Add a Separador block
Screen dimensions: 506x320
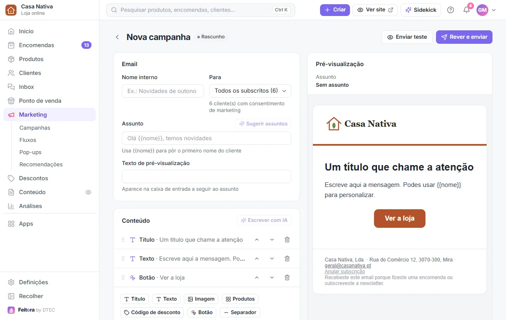pos(240,312)
